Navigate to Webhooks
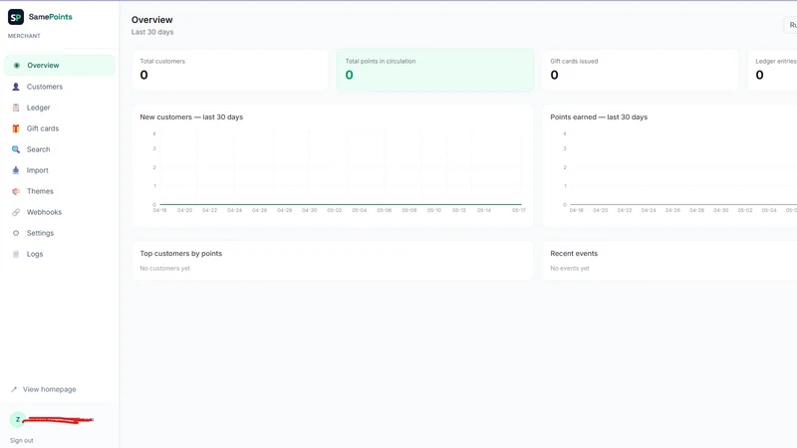This screenshot has width=797, height=448. [x=60, y=212]
